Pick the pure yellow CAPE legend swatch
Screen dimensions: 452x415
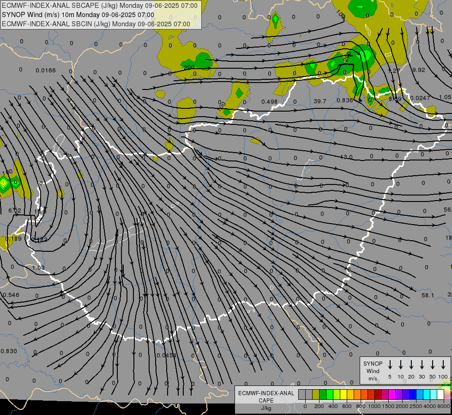click(x=344, y=395)
